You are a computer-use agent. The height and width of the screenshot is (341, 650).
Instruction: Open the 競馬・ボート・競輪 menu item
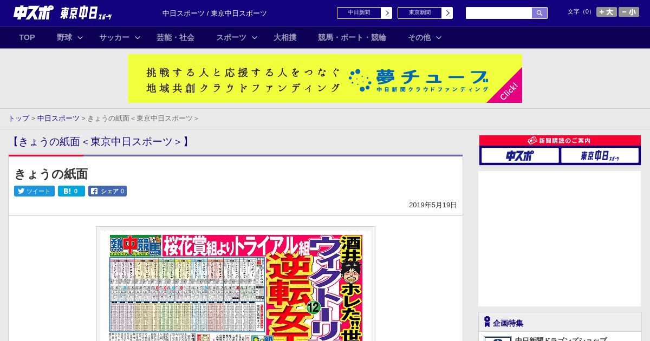click(x=352, y=37)
